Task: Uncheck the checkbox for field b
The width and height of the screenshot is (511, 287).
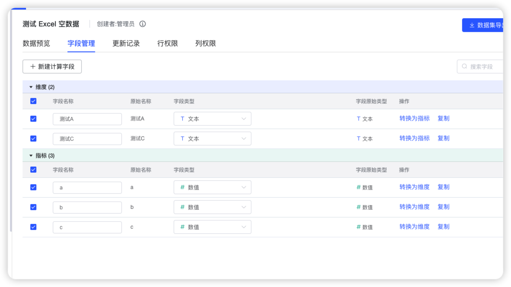Action: point(33,207)
